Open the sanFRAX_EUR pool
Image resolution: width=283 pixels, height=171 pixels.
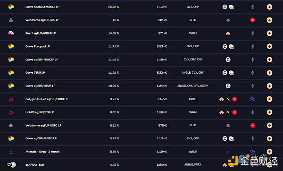[x=34, y=165]
